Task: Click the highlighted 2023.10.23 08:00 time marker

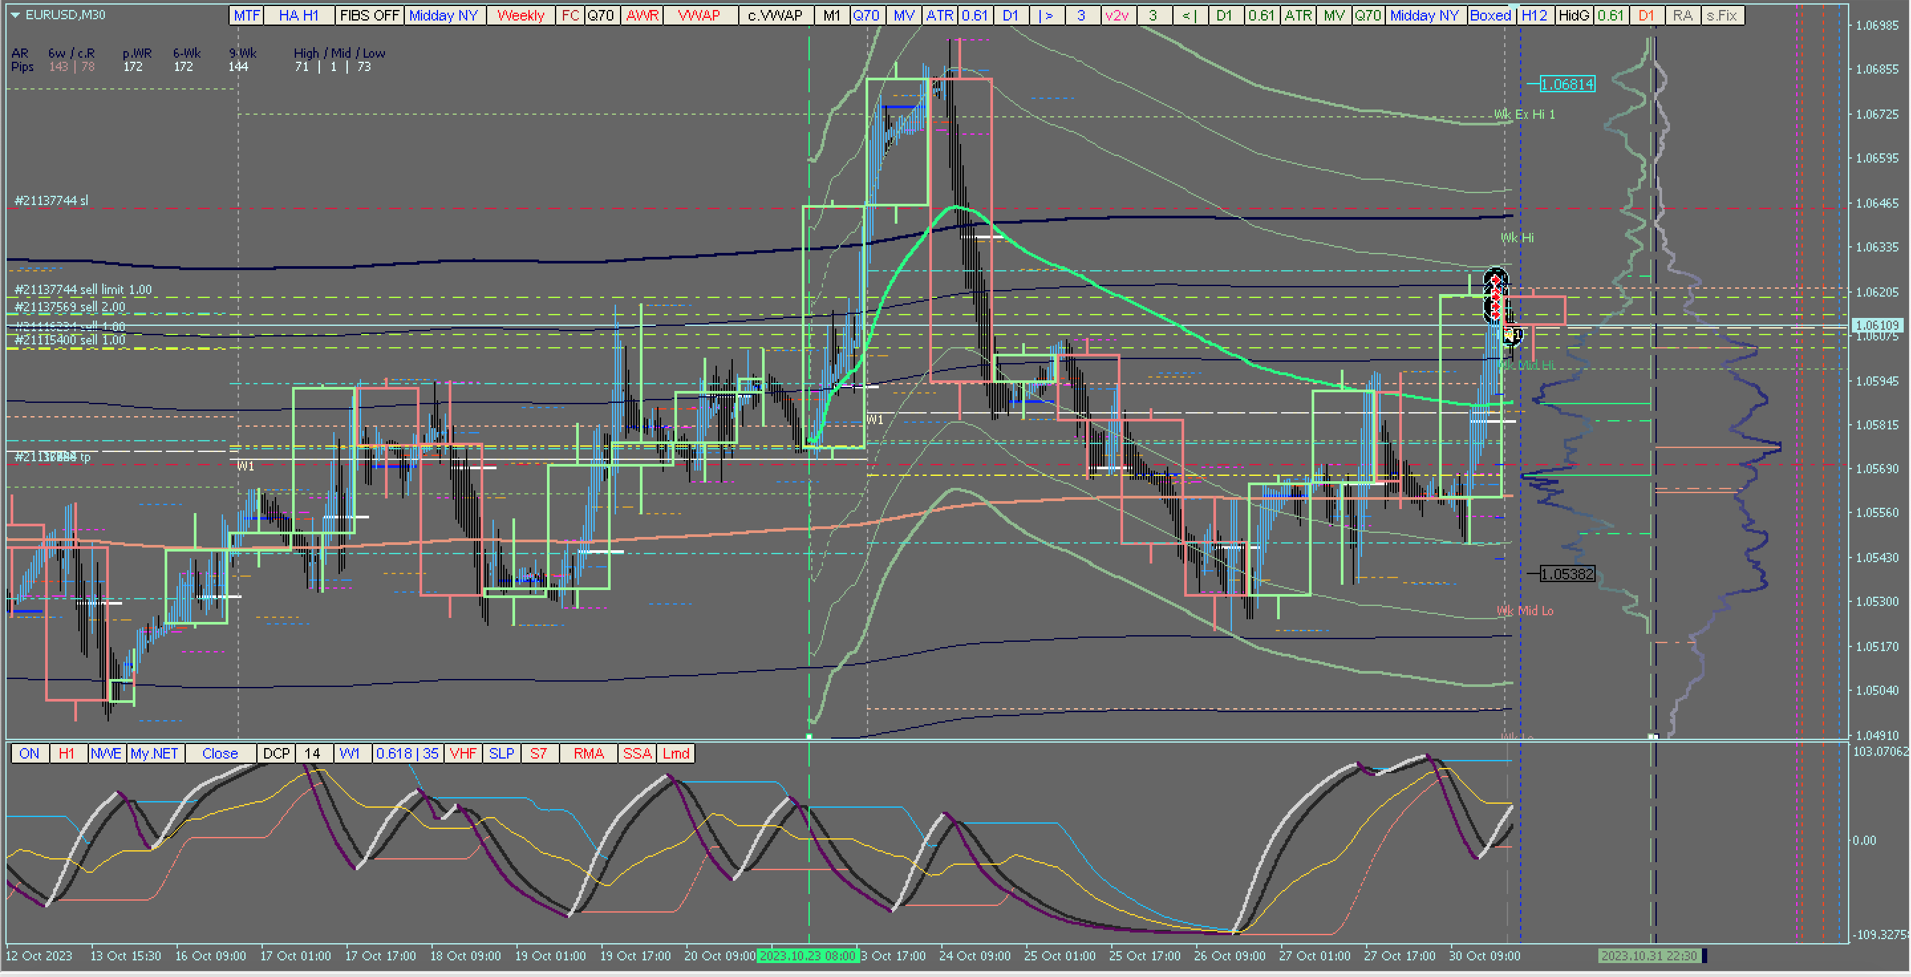Action: [807, 956]
